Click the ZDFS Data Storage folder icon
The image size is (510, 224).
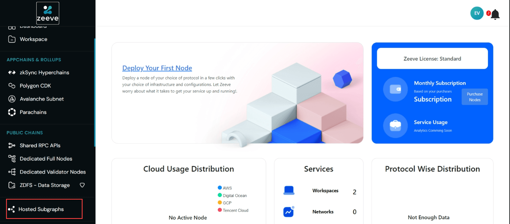(12, 185)
